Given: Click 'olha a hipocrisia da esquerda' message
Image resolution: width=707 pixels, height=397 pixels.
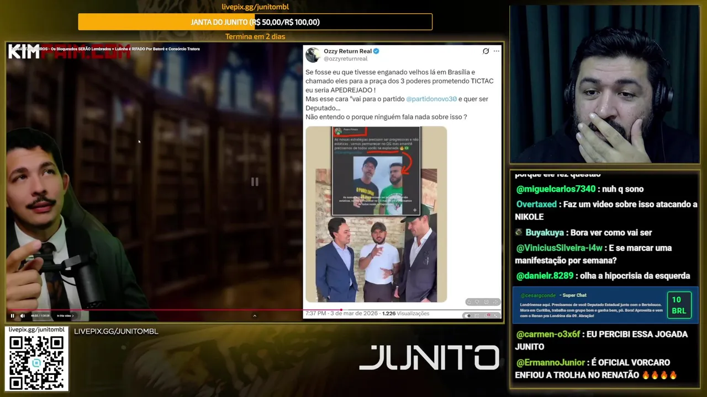Looking at the screenshot, I should click(x=636, y=276).
